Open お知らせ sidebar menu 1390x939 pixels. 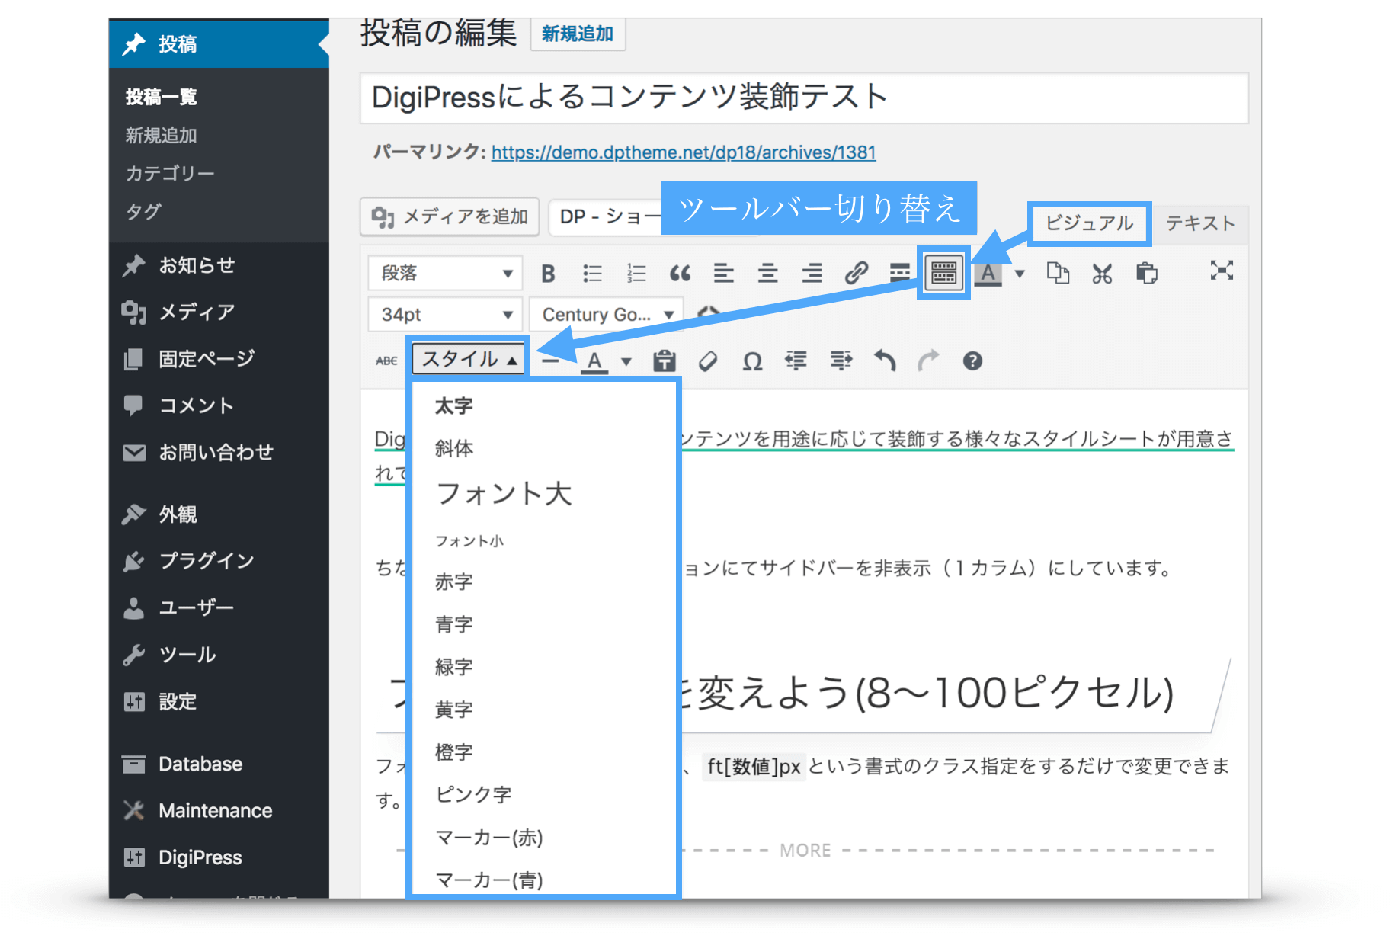219,265
